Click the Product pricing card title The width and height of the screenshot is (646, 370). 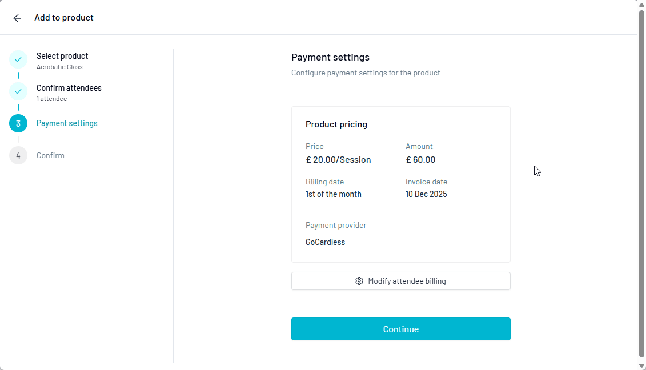335,124
